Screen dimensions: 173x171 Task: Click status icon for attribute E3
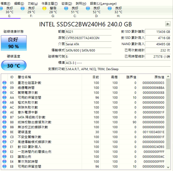click(4, 156)
